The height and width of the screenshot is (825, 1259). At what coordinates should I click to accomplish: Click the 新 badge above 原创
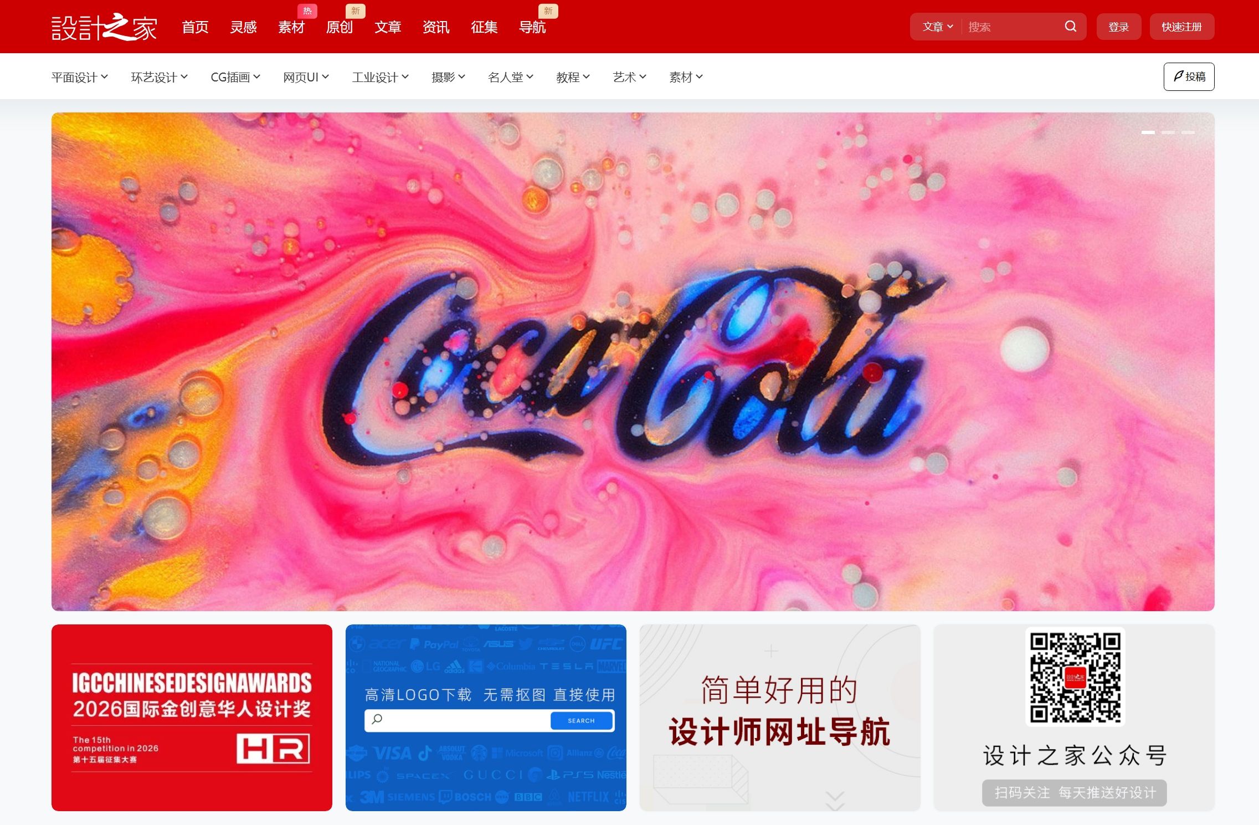point(356,11)
